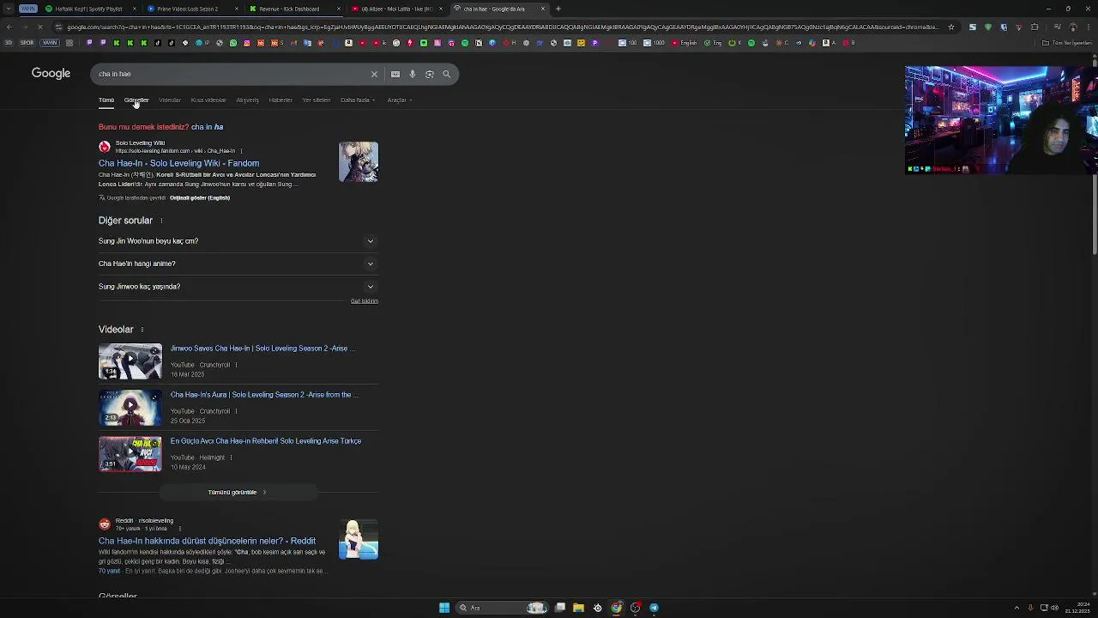Open the Windows Start menu
Viewport: 1098px width, 618px height.
point(444,608)
